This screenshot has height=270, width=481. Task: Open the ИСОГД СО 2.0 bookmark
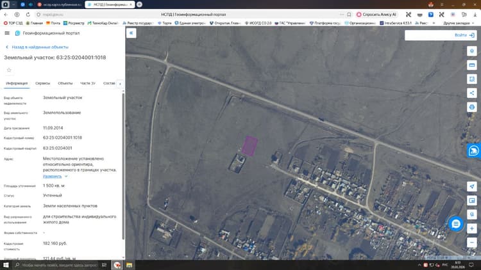[258, 23]
